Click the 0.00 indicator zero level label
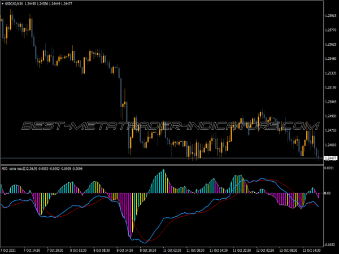The height and width of the screenshot is (254, 339). [x=327, y=193]
